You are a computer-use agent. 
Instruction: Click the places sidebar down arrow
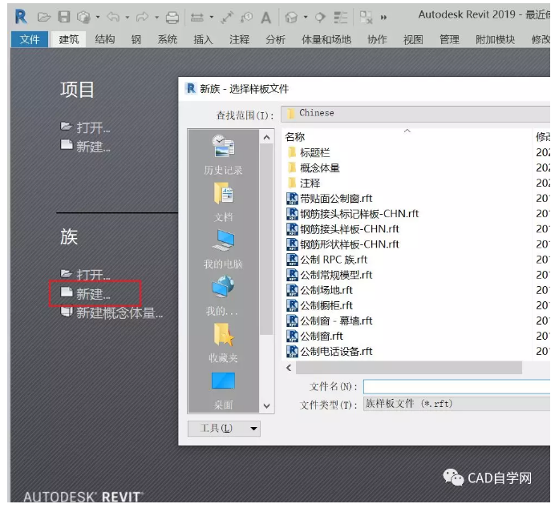click(266, 405)
